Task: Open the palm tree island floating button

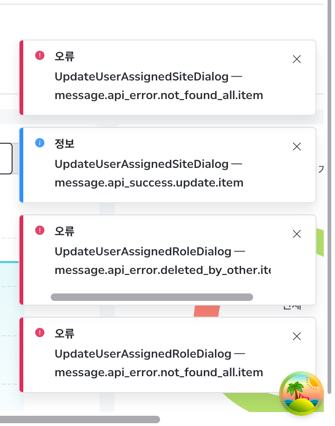Action: pos(301,393)
